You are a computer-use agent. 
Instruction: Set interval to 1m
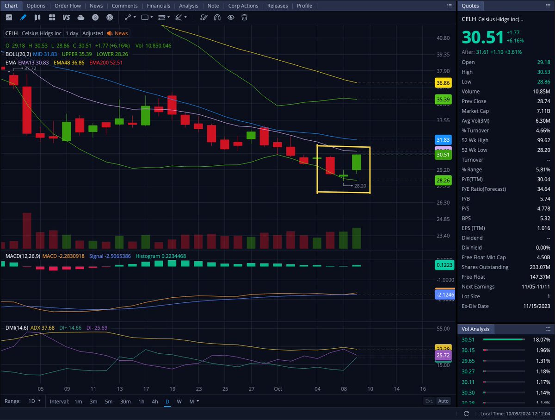pyautogui.click(x=78, y=401)
